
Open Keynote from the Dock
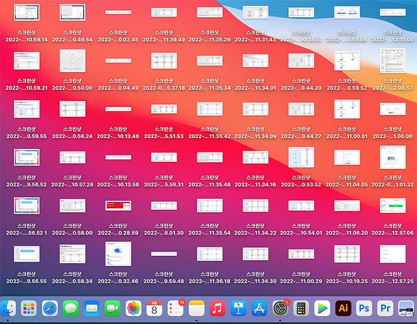tap(238, 309)
